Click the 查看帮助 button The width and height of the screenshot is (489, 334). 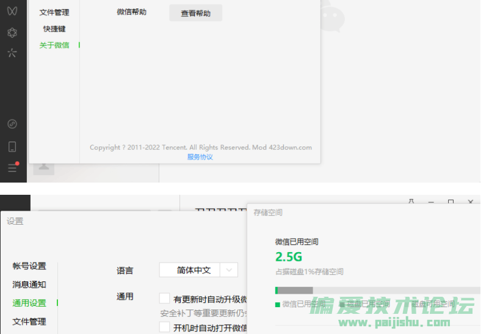195,13
